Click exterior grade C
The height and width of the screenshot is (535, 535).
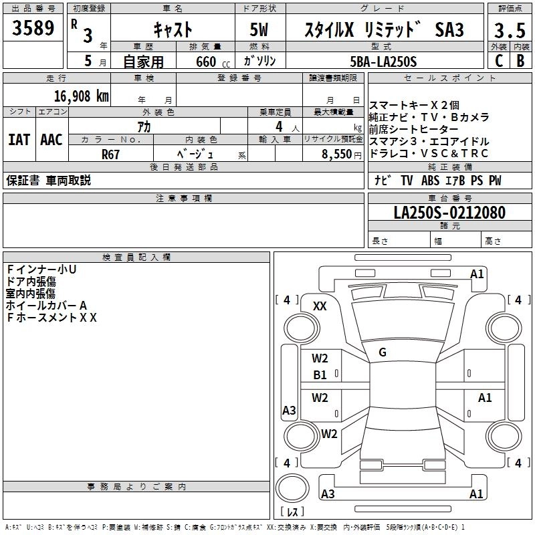(x=499, y=61)
